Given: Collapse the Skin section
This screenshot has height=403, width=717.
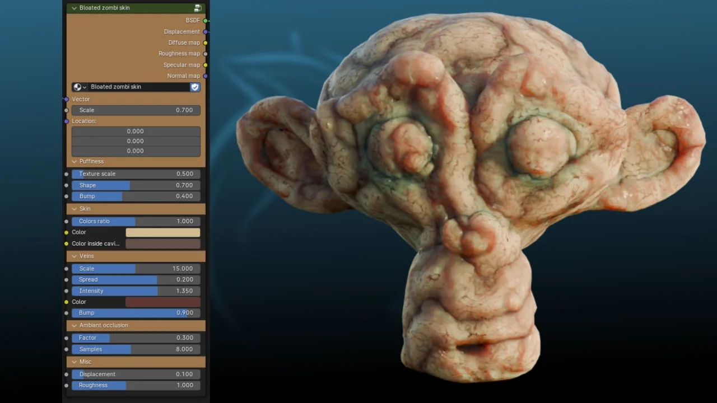Looking at the screenshot, I should [x=74, y=208].
